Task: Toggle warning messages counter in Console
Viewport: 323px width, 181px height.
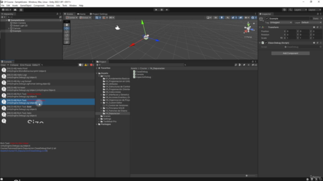Action: (86, 65)
